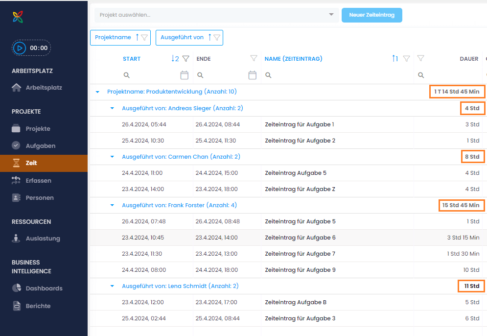Viewport: 487px width, 336px height.
Task: Click NAME column sort indicator icon
Action: point(395,58)
